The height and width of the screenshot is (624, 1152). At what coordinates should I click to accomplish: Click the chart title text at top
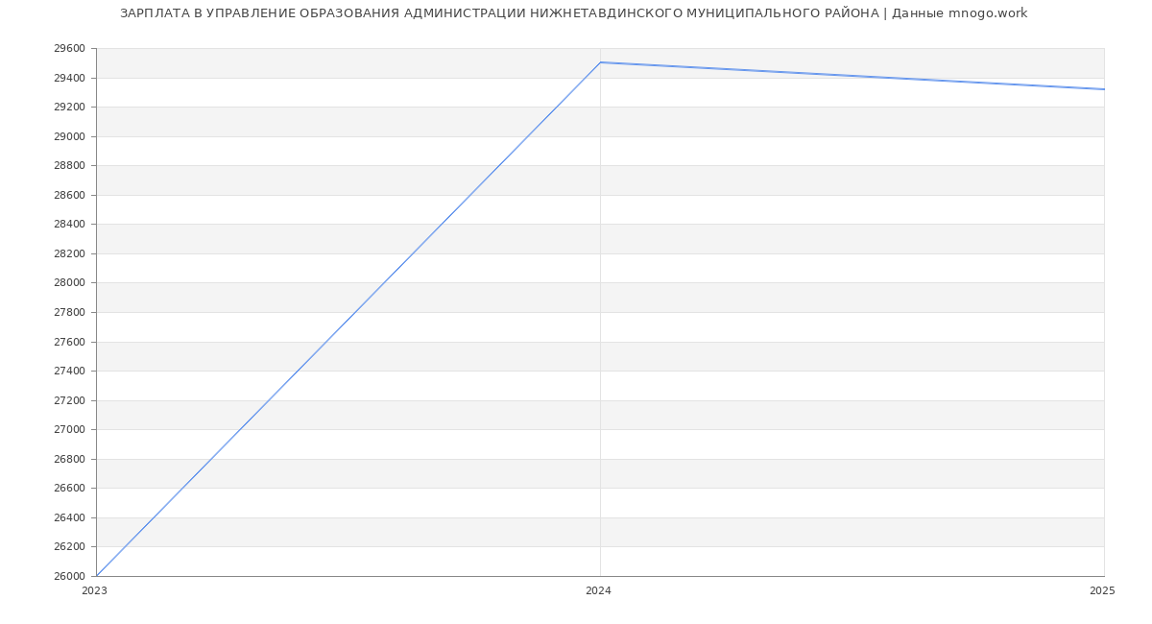pos(573,13)
